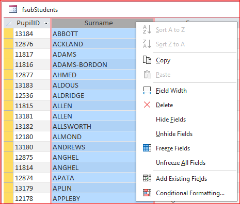
Task: Click PupilID cell 13183
Action: click(x=31, y=85)
